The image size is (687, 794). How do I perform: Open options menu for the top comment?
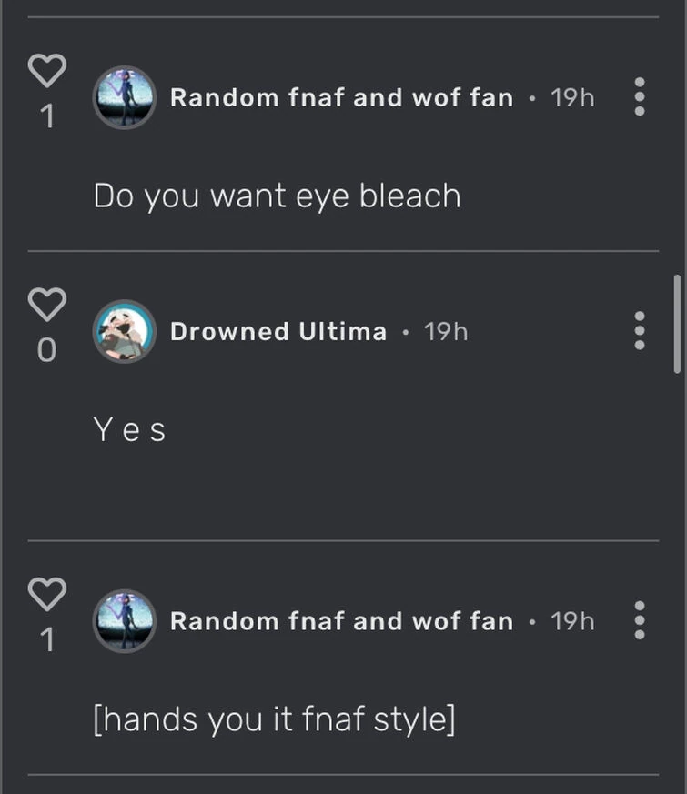click(638, 97)
